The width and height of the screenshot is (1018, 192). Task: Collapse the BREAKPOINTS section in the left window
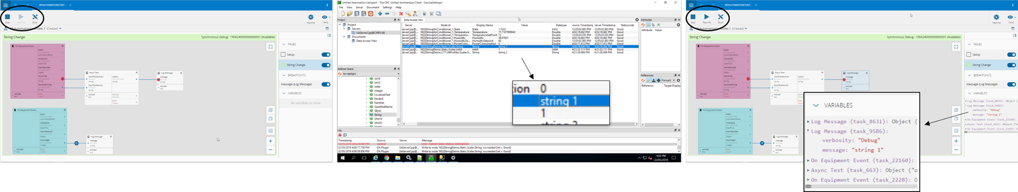pyautogui.click(x=284, y=75)
